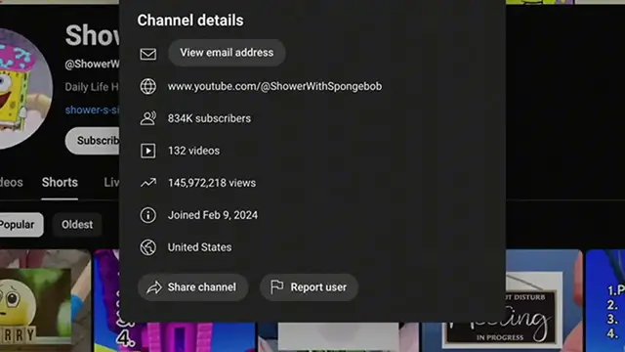Open the www.youtube.com/@ShowerWithSpongebob link
The width and height of the screenshot is (625, 352).
(x=274, y=87)
